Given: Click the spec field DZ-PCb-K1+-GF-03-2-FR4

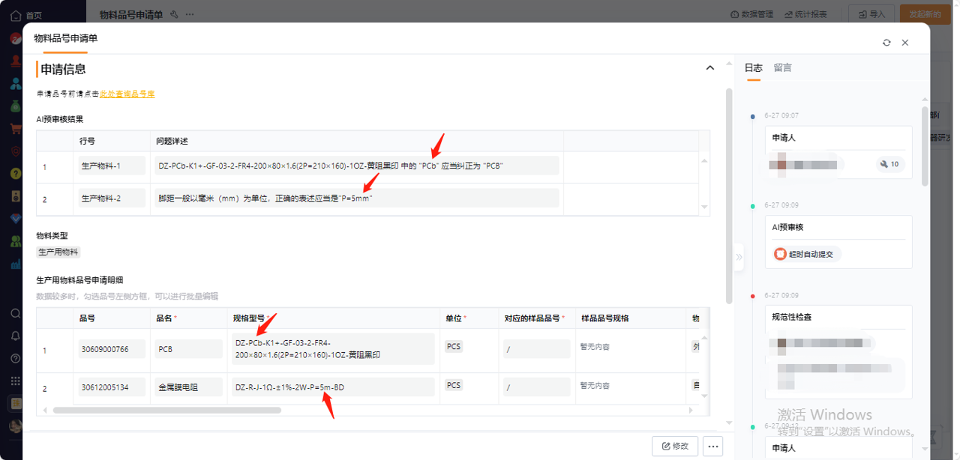Looking at the screenshot, I should pos(333,349).
